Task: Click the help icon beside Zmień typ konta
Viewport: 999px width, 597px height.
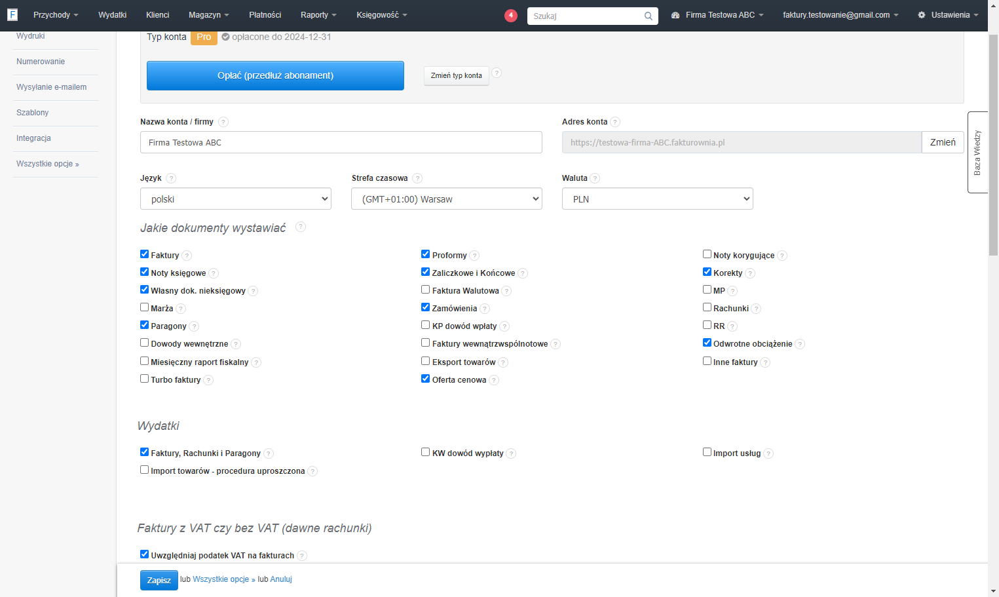Action: 497,73
